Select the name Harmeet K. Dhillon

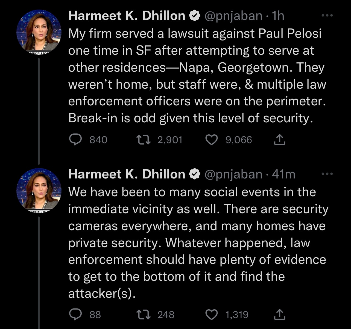pyautogui.click(x=126, y=15)
